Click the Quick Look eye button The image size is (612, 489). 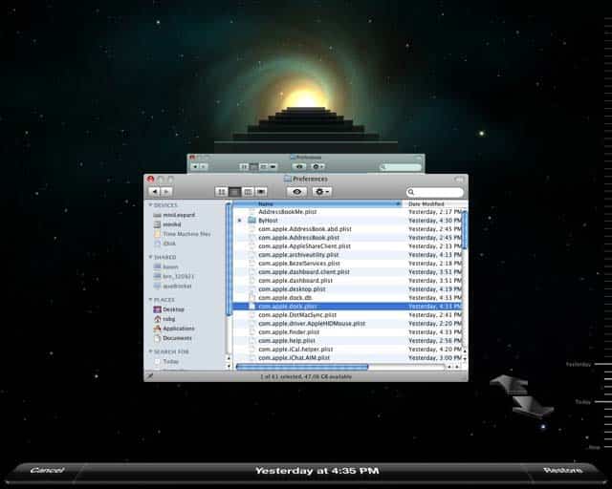click(x=296, y=192)
